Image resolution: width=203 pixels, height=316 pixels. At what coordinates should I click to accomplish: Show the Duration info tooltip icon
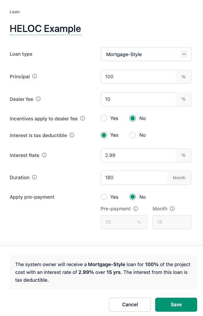click(34, 177)
